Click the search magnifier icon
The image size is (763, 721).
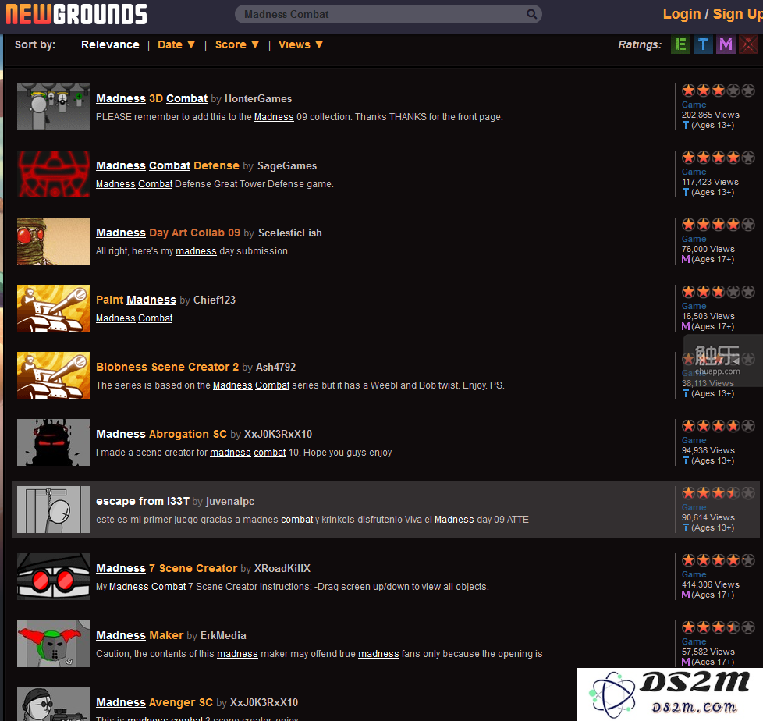coord(531,14)
